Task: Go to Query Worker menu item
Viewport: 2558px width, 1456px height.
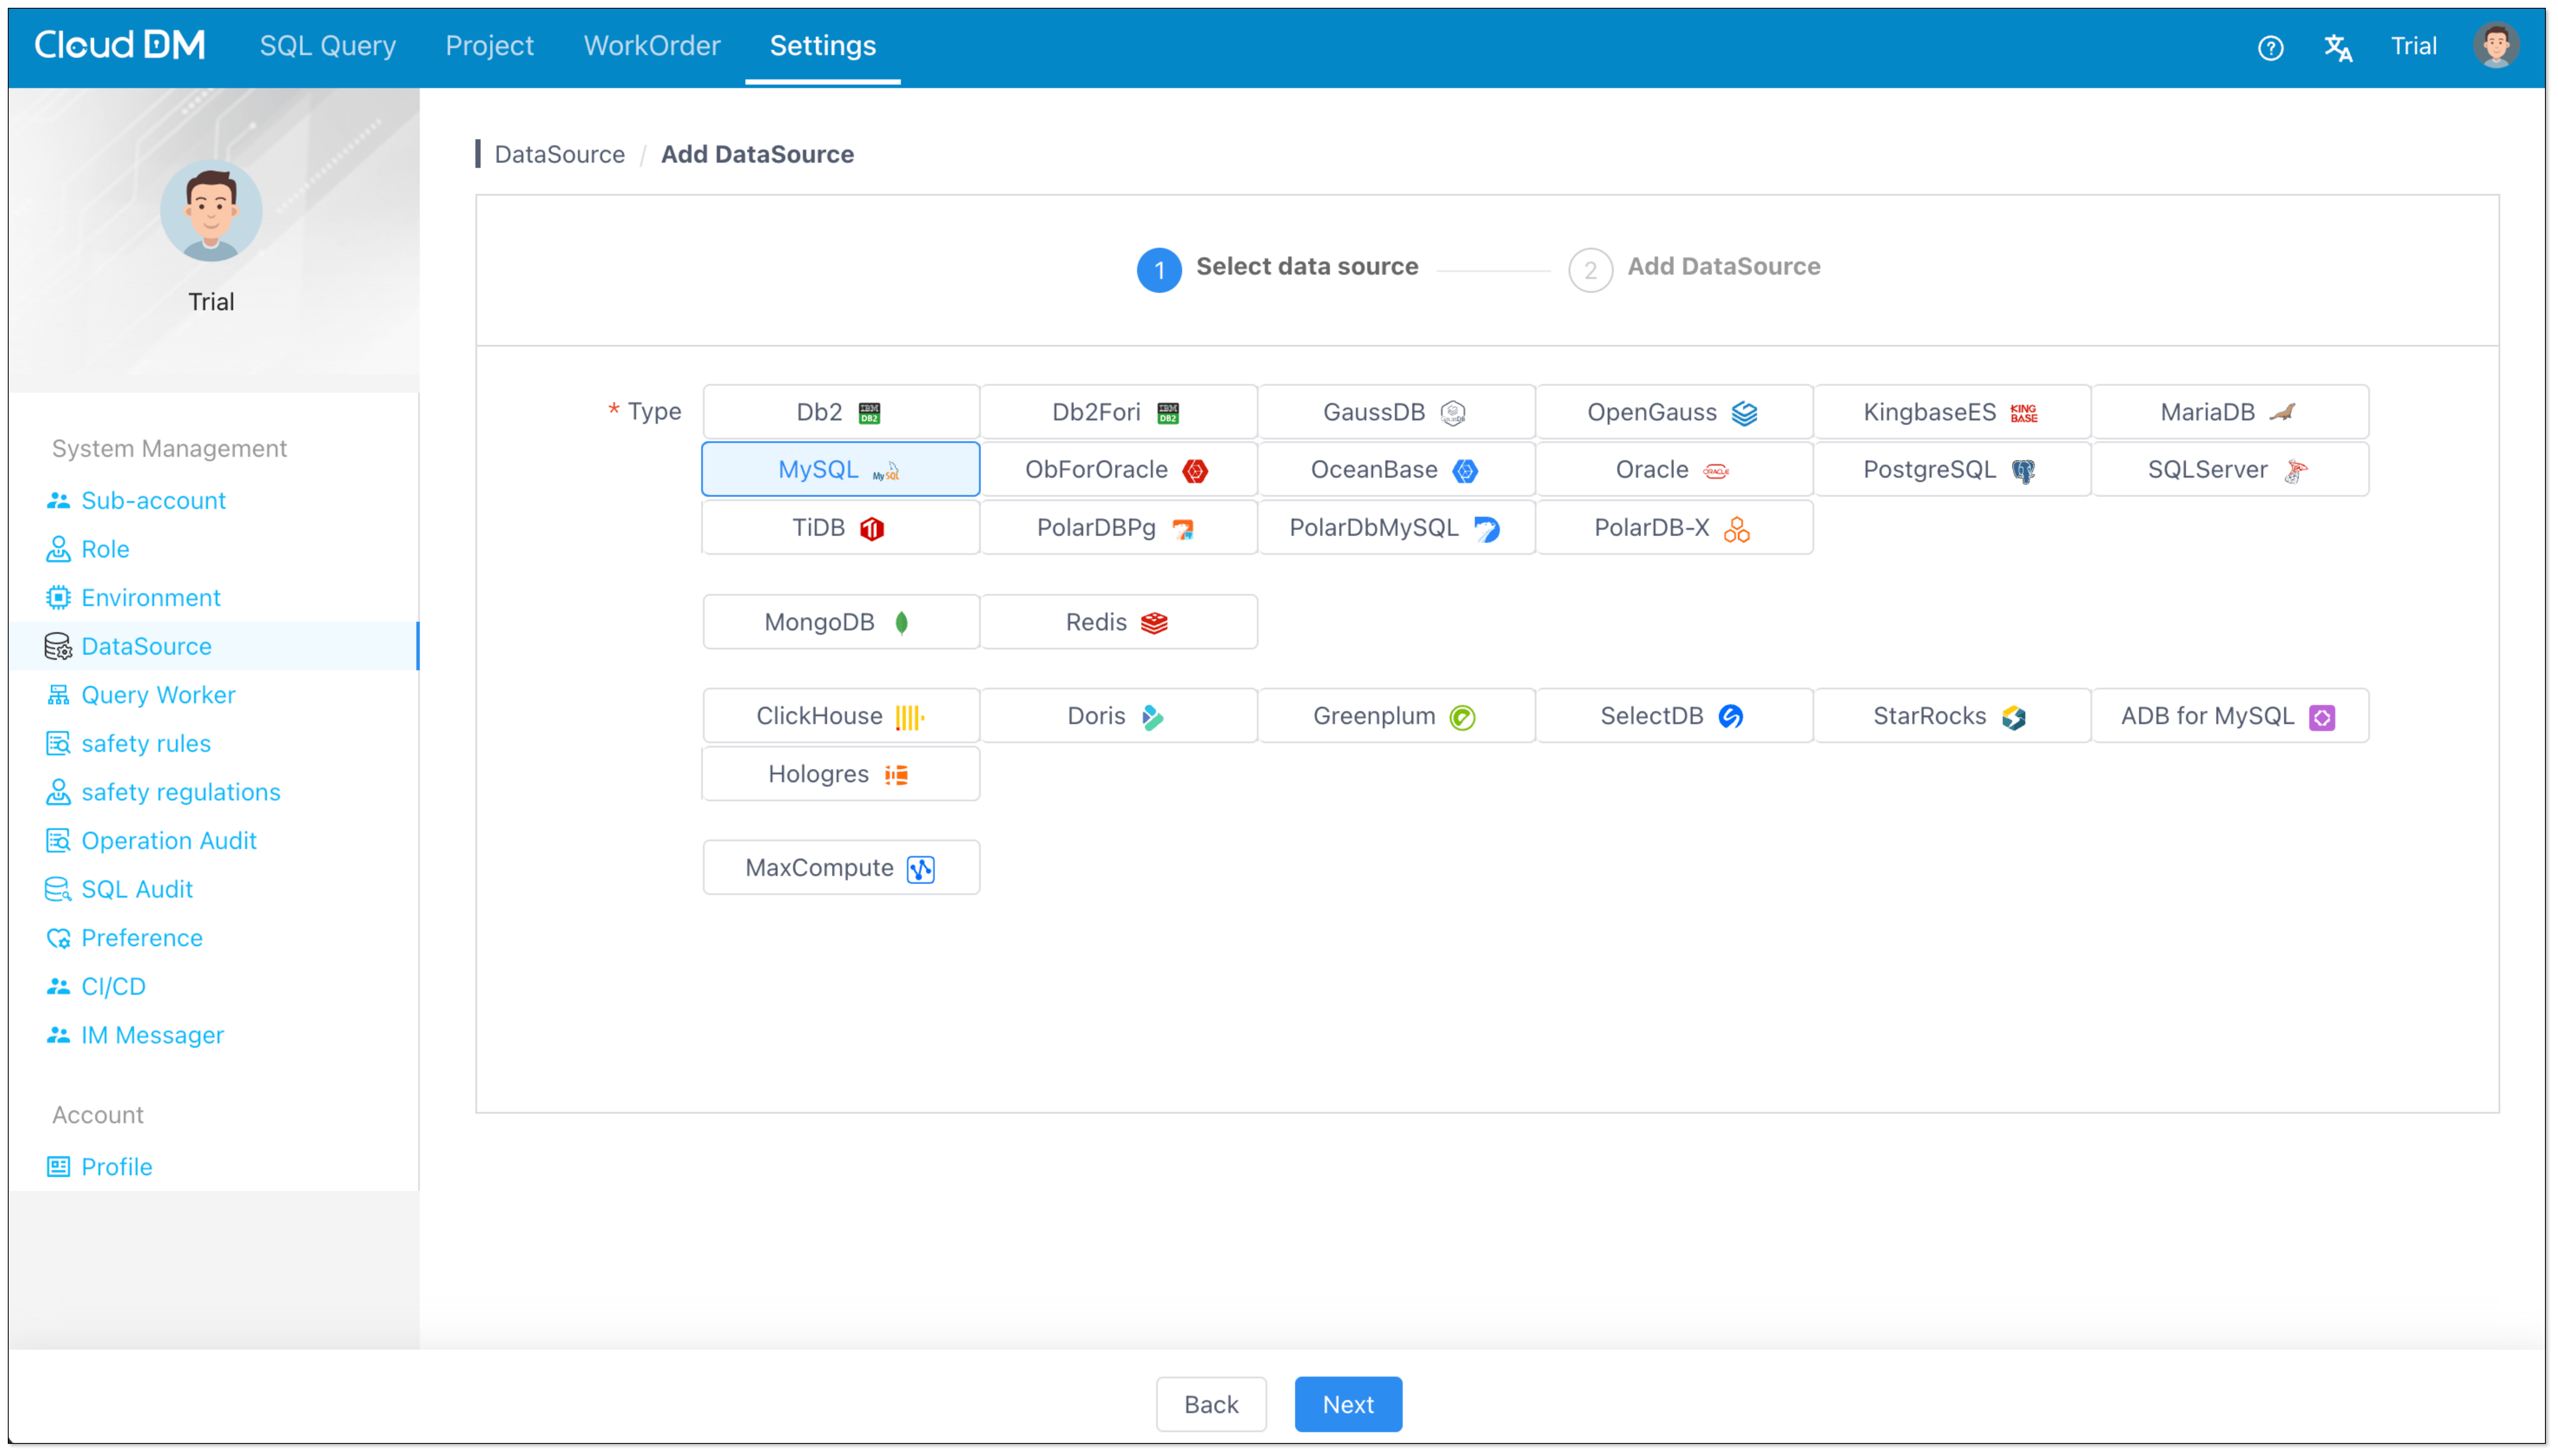Action: pos(158,695)
